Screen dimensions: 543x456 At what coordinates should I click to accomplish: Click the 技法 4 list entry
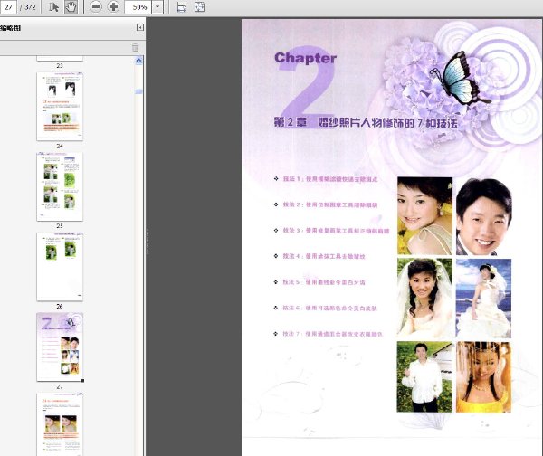point(324,256)
